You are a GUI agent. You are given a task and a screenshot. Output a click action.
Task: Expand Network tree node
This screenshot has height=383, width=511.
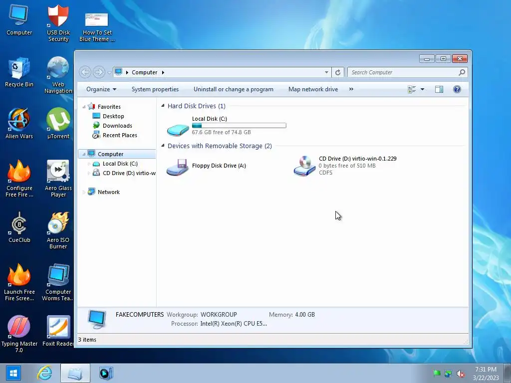(x=84, y=192)
